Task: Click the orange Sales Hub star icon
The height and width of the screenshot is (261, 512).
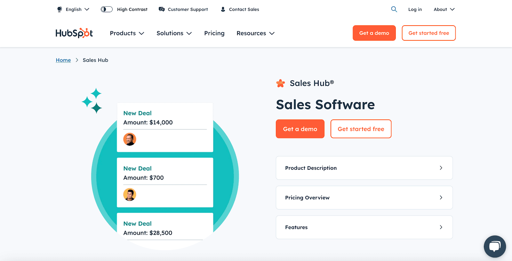Action: [x=281, y=83]
